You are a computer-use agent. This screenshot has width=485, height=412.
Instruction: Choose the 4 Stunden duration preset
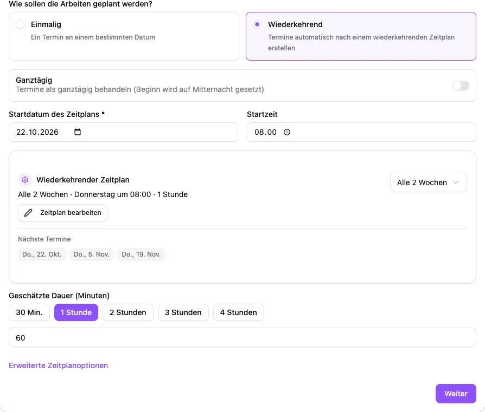click(x=239, y=312)
